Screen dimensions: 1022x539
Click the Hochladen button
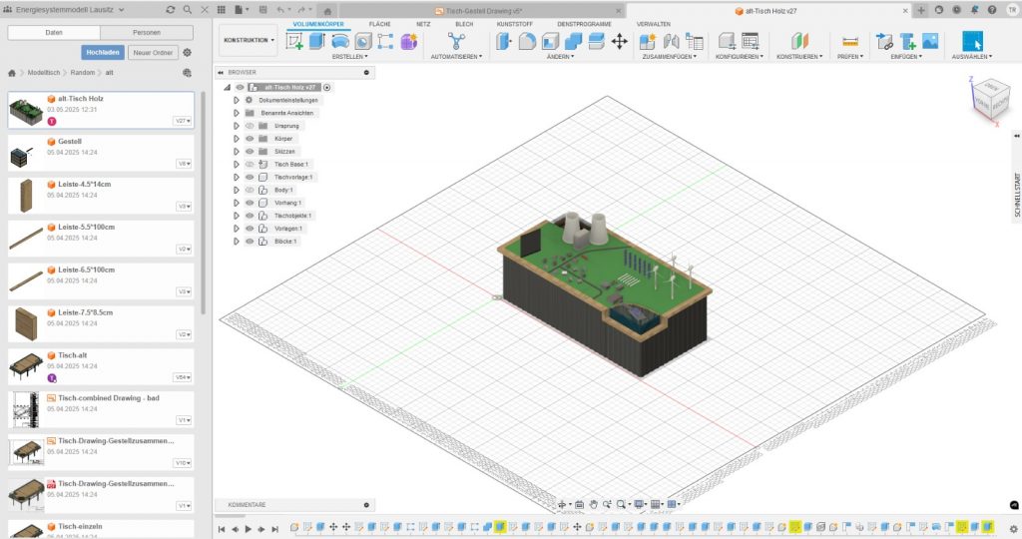103,52
